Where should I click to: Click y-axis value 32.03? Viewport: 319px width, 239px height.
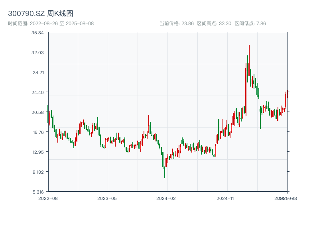[x=37, y=53]
